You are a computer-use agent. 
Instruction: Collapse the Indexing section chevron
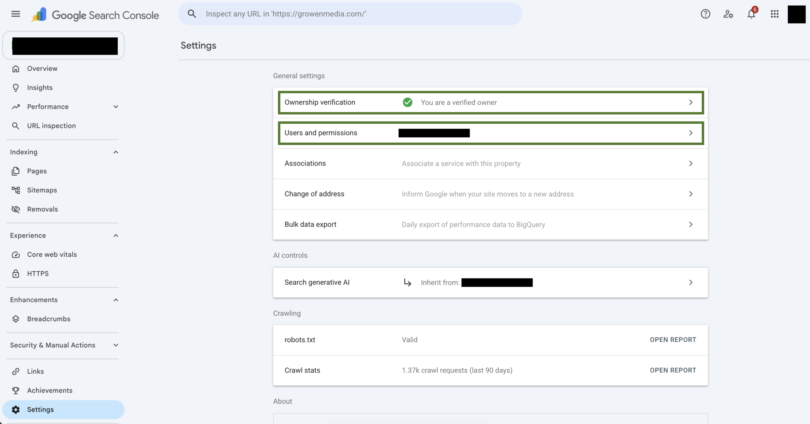point(116,152)
